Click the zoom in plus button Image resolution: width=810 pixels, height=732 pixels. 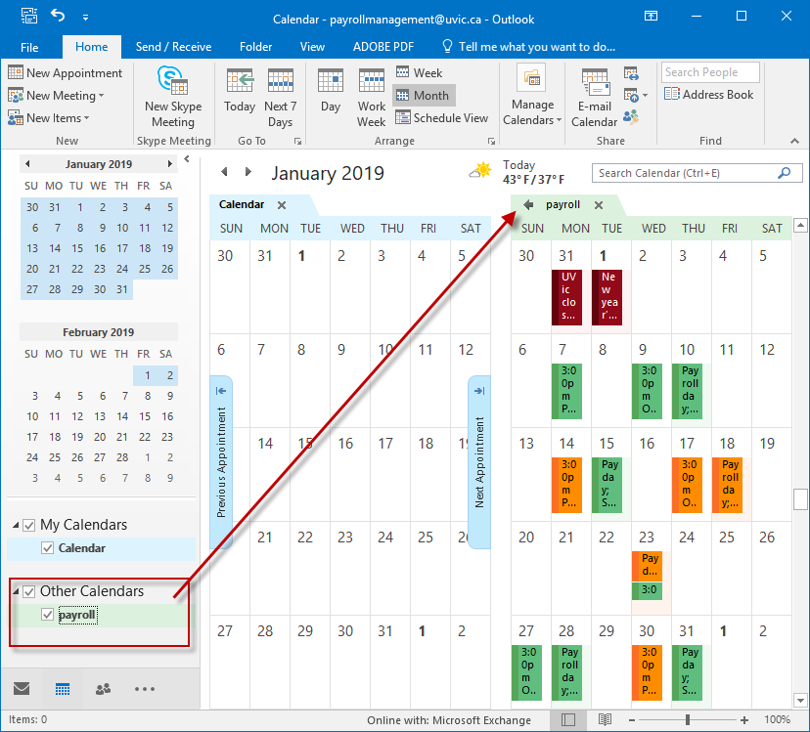point(744,719)
